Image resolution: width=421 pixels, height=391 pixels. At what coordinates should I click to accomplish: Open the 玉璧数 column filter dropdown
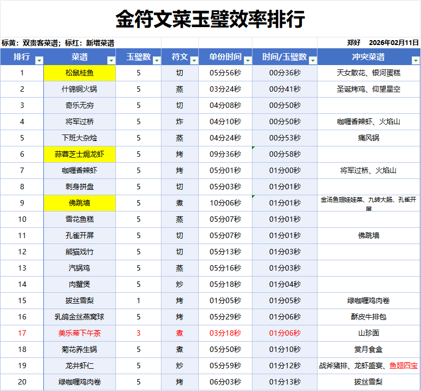pyautogui.click(x=157, y=60)
